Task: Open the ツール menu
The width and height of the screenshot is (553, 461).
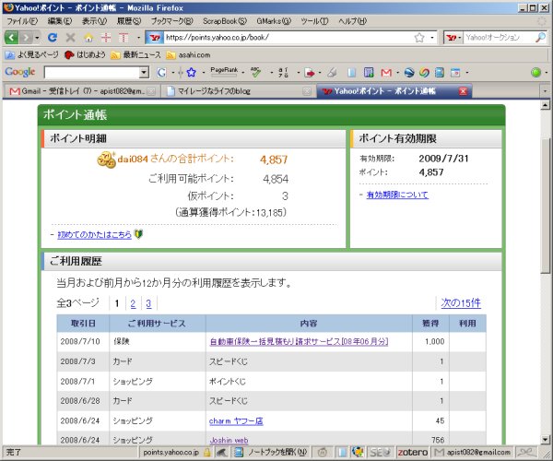Action: 314,21
